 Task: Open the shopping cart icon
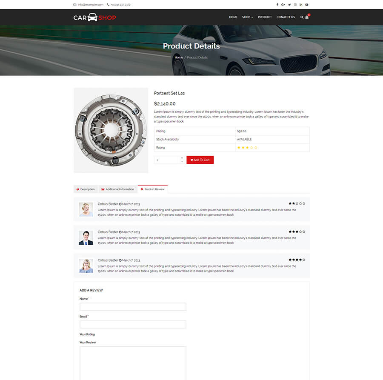coord(307,17)
